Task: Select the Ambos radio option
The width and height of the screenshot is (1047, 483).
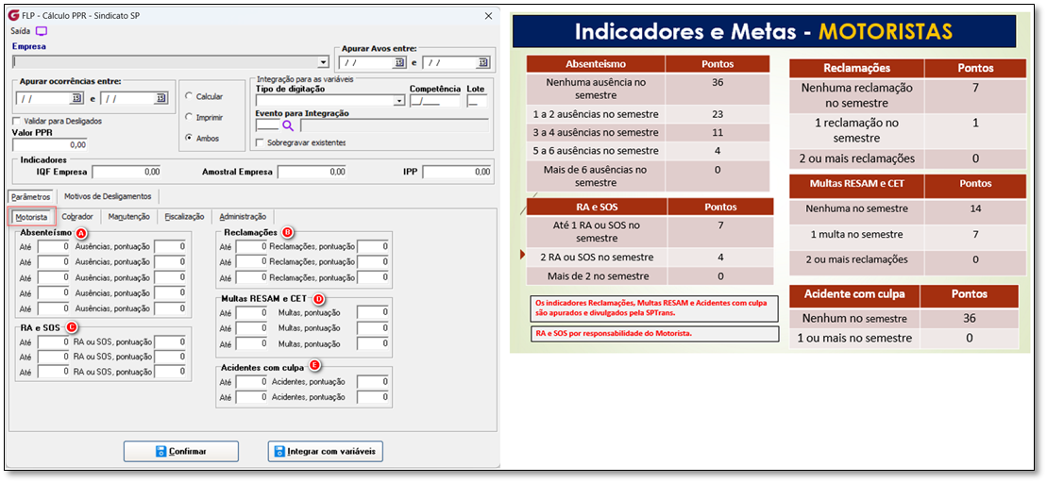Action: (x=189, y=138)
